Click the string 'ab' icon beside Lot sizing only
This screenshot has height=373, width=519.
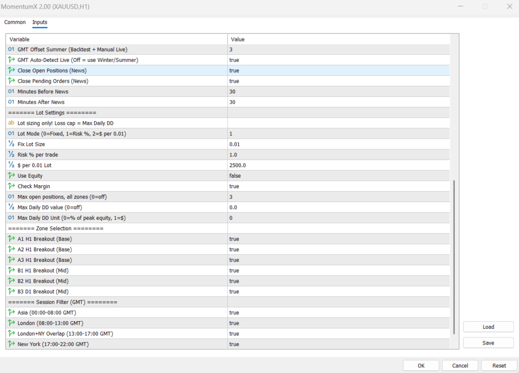tap(11, 123)
